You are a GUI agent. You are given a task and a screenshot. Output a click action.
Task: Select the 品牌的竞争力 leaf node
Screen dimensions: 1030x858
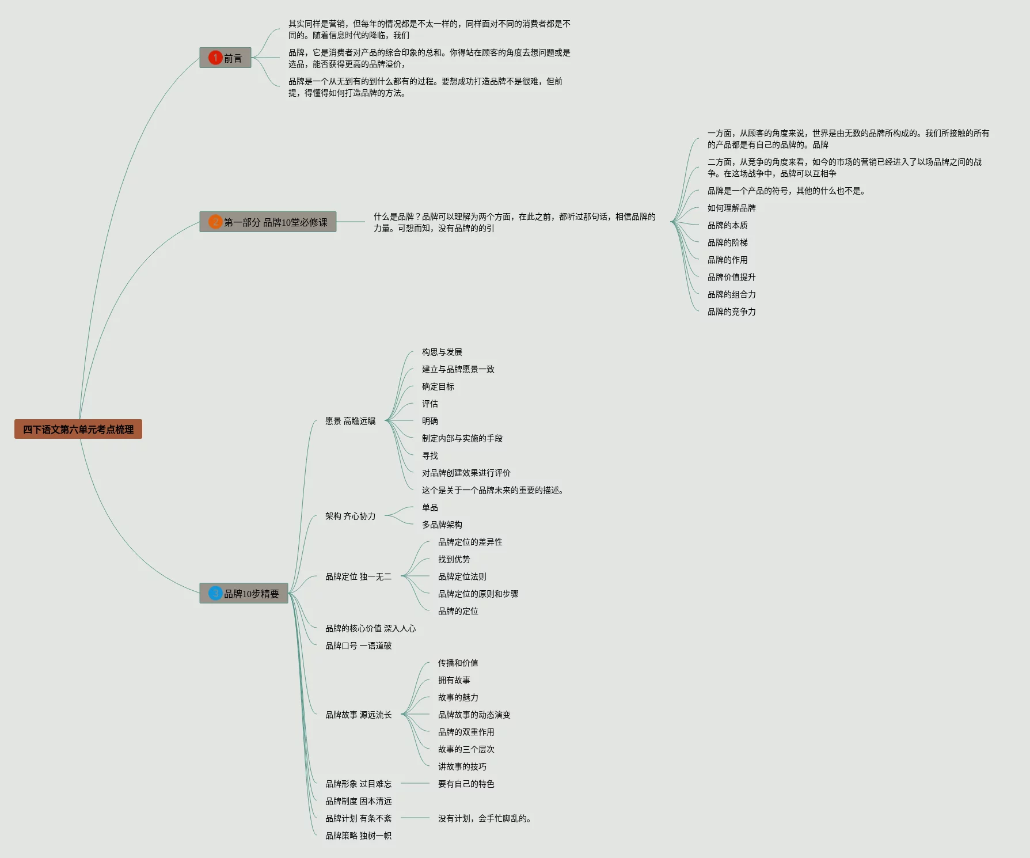click(731, 312)
